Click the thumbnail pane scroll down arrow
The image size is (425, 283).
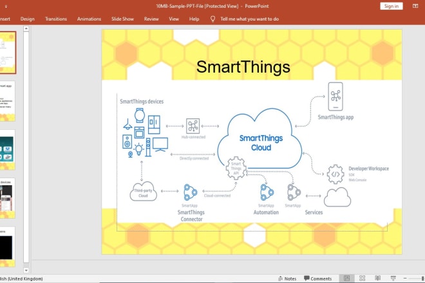tap(26, 270)
